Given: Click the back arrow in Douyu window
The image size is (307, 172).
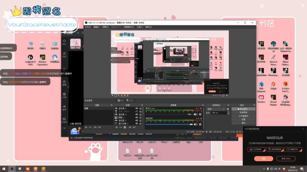Looking at the screenshot, I should tap(78, 32).
